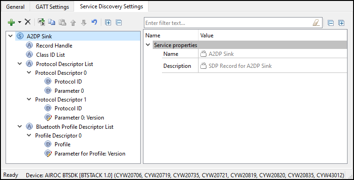354x180 pixels.
Task: Click the Enter filter text field
Action: point(233,23)
